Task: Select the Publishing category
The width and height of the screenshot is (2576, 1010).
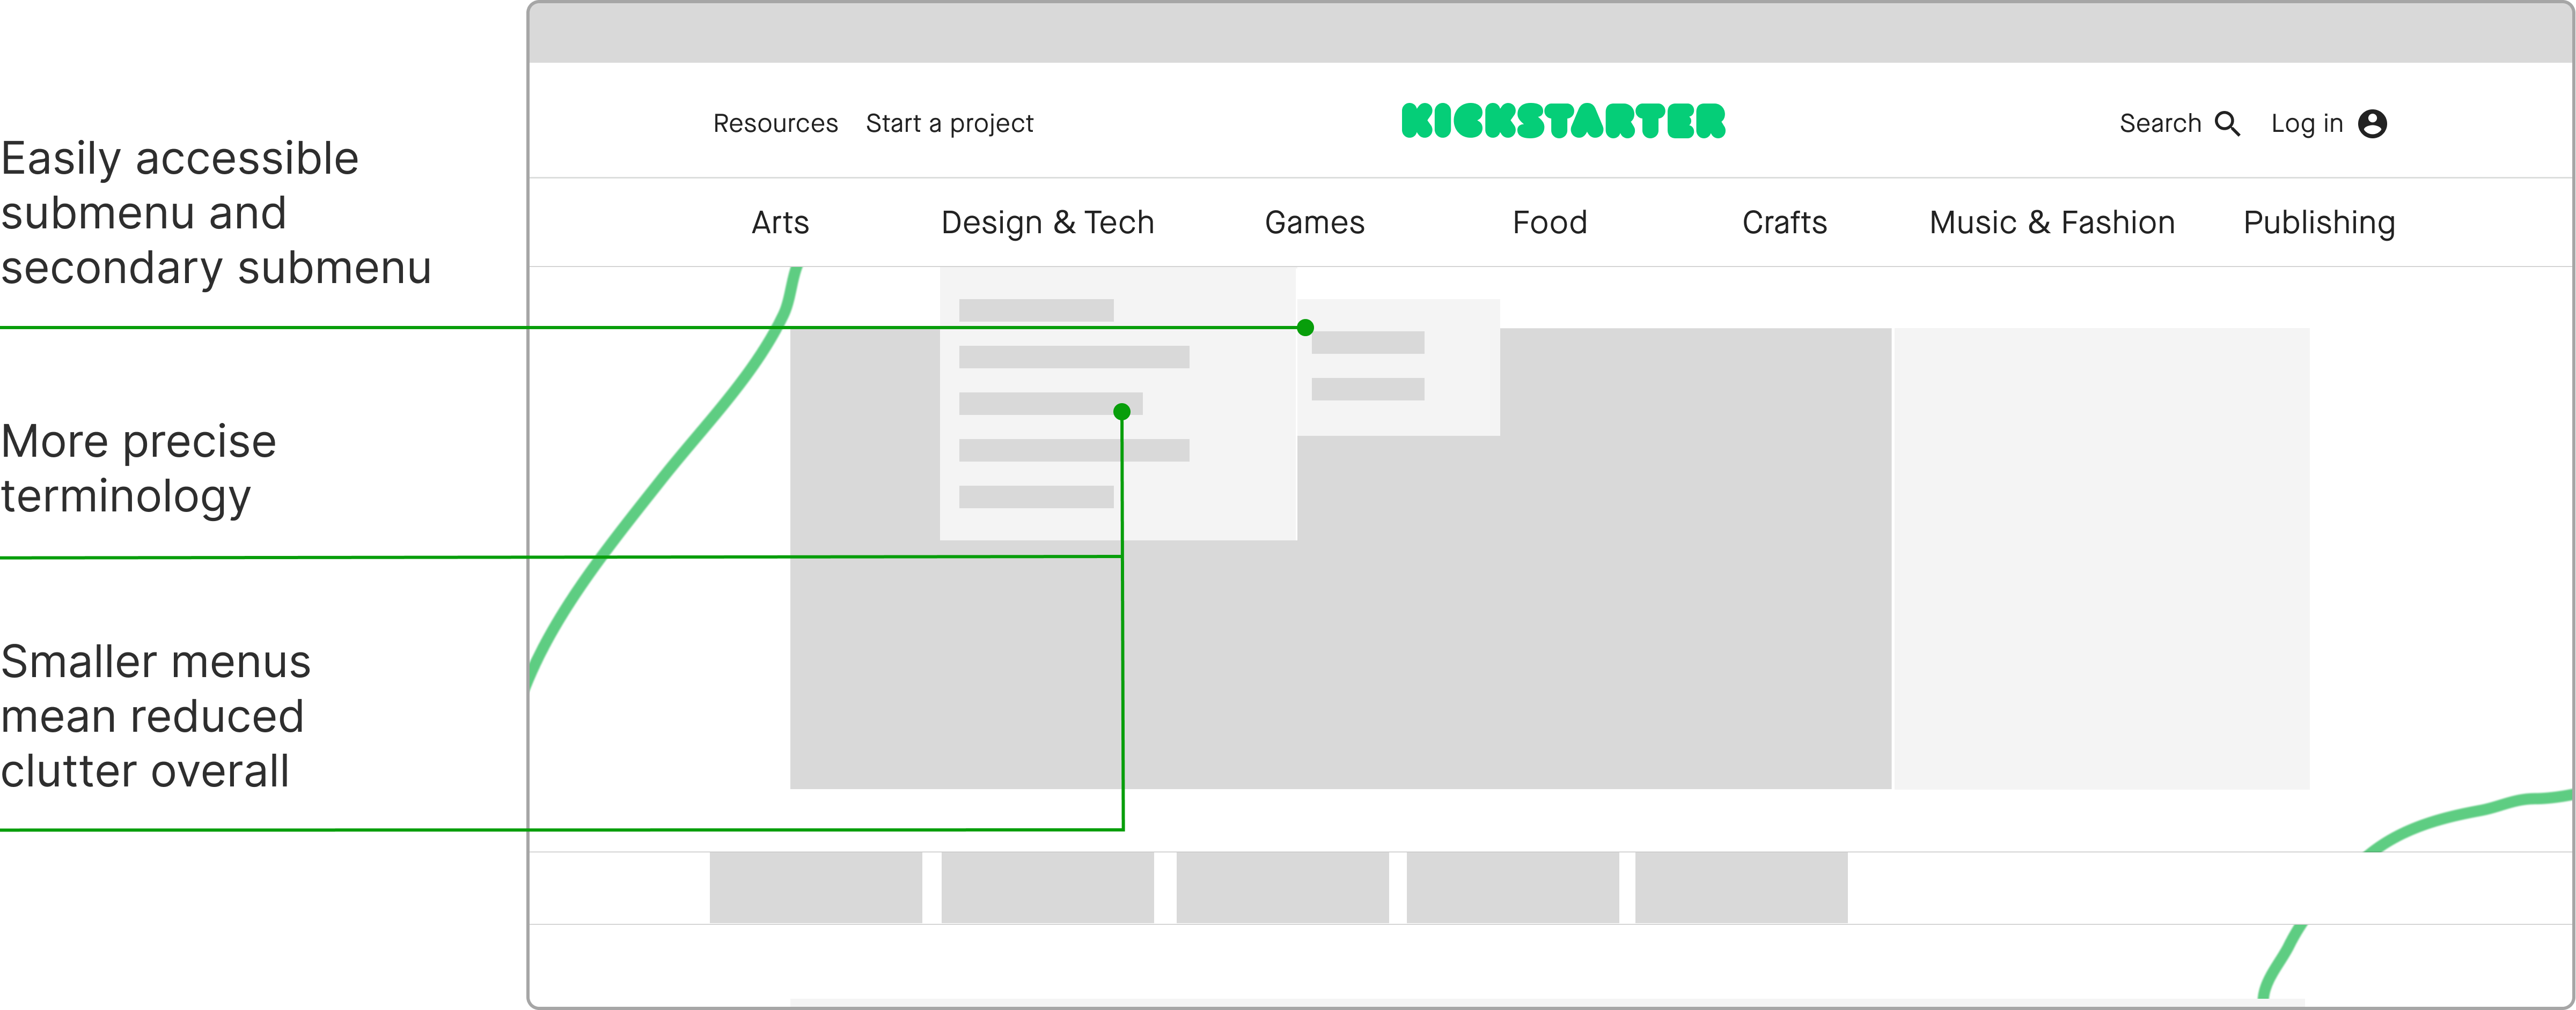Action: [2318, 222]
